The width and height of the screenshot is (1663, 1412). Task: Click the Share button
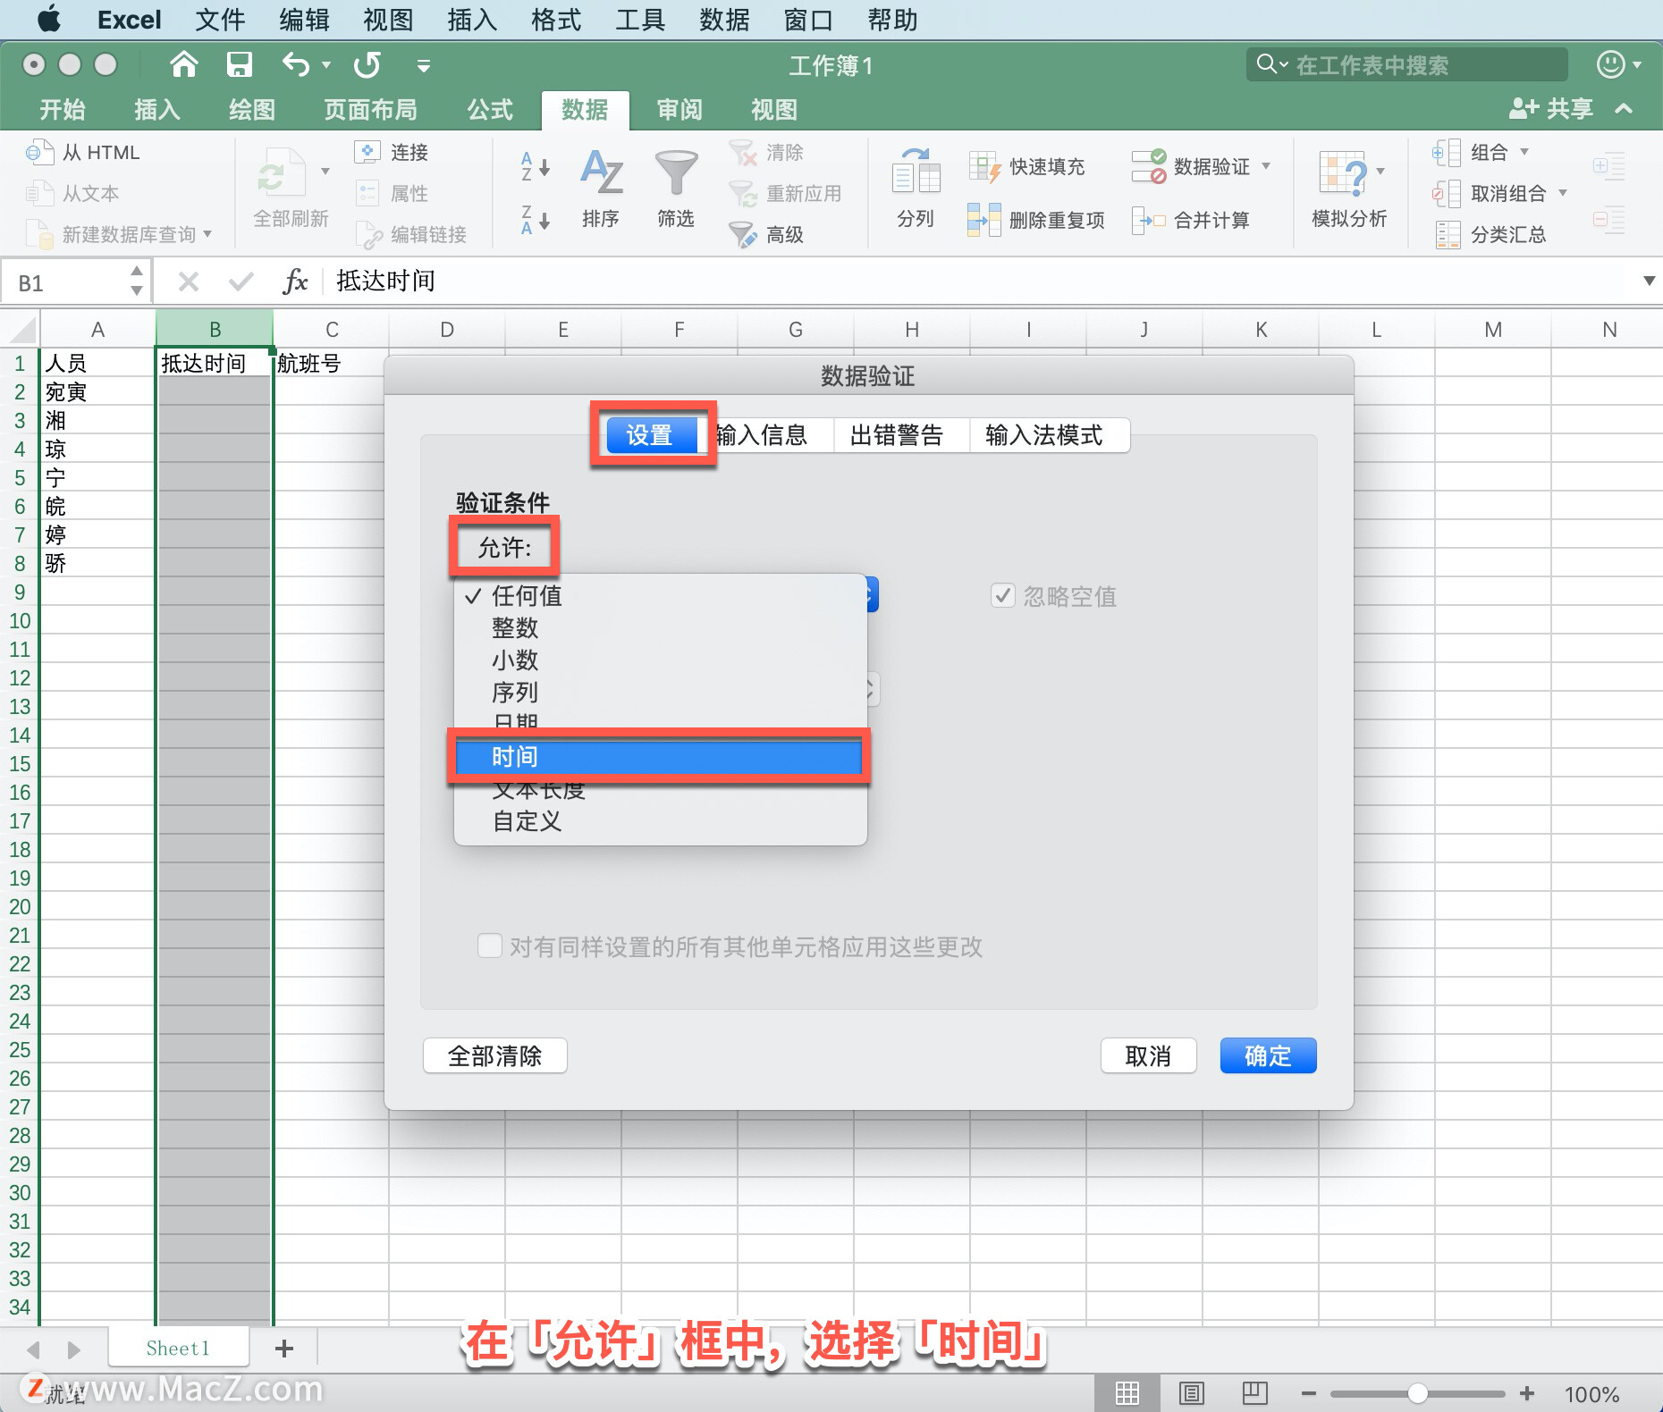(1551, 109)
